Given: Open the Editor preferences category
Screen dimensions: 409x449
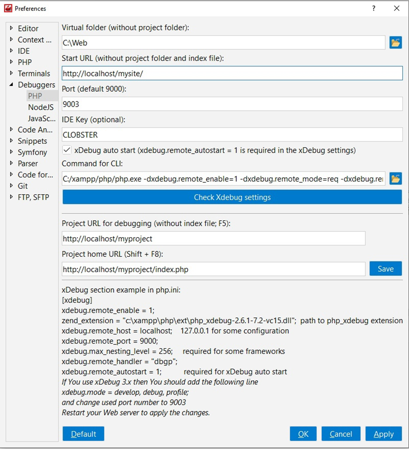Looking at the screenshot, I should (x=28, y=28).
